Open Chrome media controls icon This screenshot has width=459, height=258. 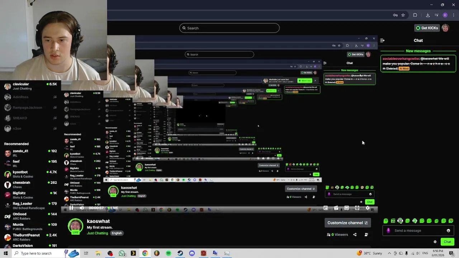click(436, 15)
